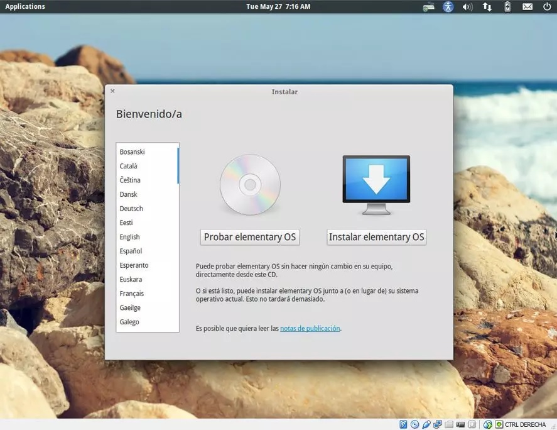Click VirtualBox hard disk activity icon

click(403, 424)
